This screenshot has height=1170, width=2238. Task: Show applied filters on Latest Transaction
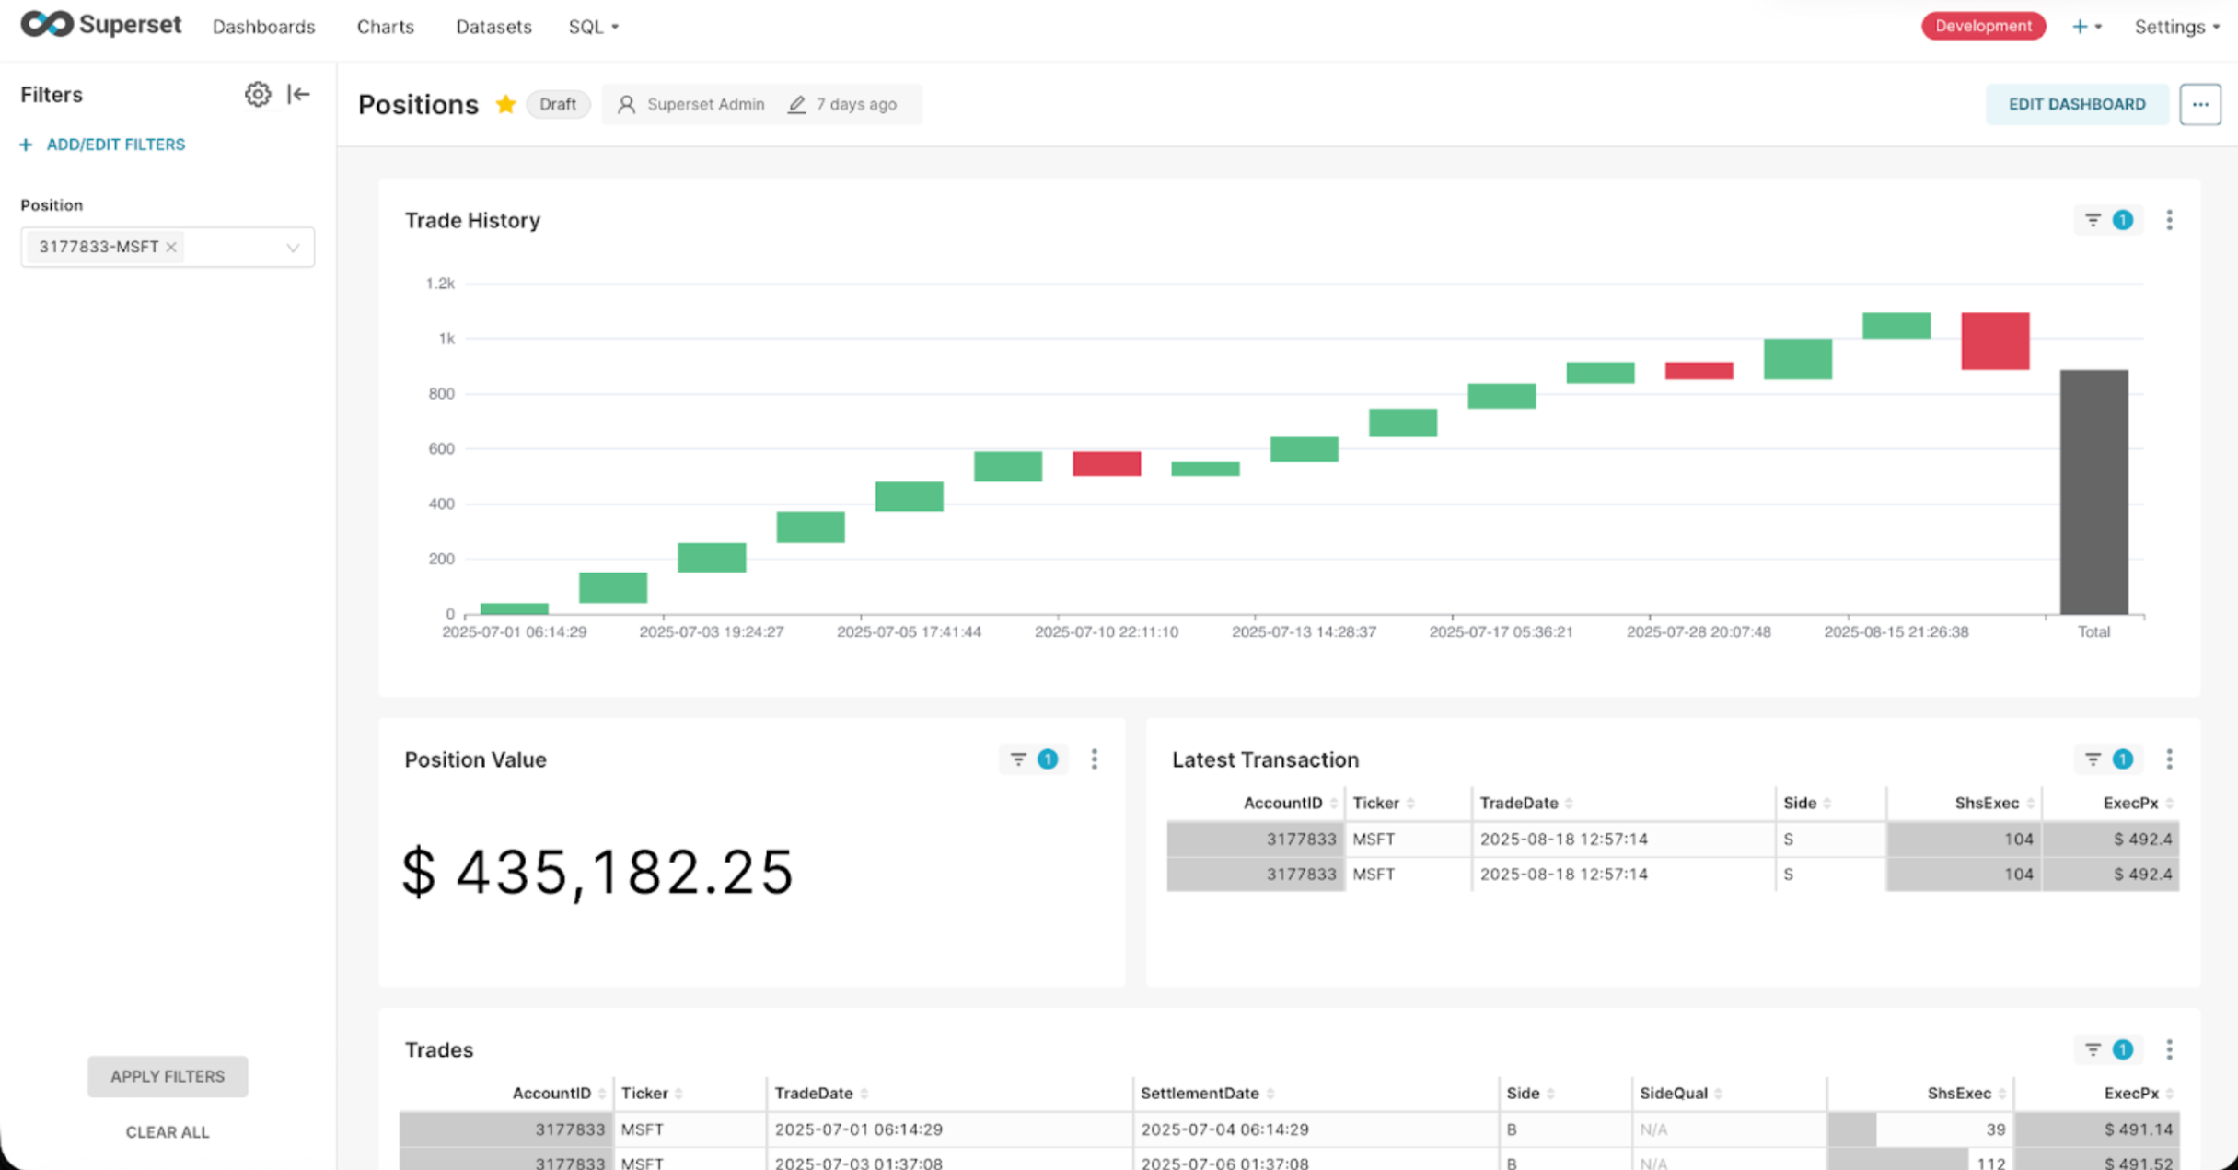click(x=2107, y=759)
